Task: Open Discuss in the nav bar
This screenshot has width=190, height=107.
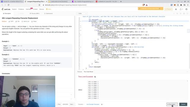Action: click(x=42, y=9)
